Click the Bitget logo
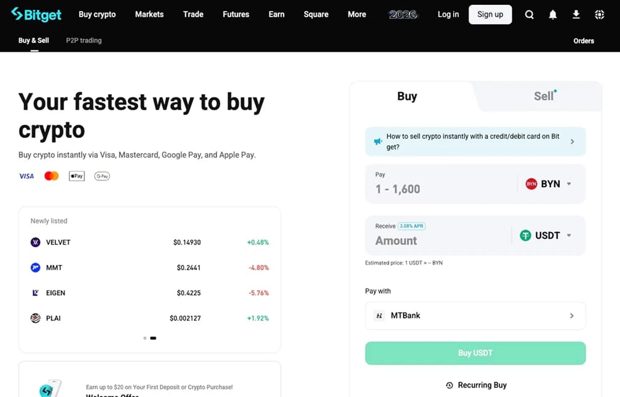Screen dimensions: 620x397 pos(36,14)
